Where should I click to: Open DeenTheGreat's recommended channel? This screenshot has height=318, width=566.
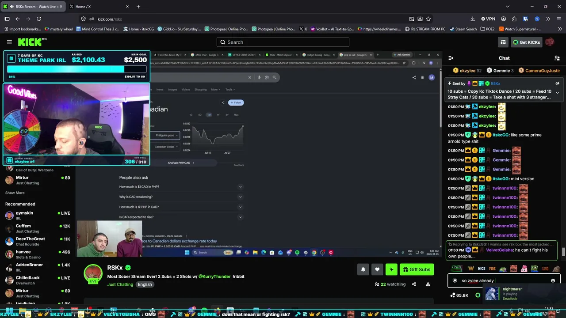click(x=38, y=242)
